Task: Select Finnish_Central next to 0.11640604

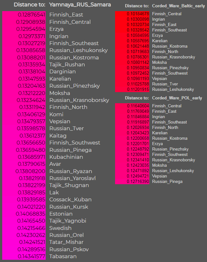Action: (x=167, y=106)
